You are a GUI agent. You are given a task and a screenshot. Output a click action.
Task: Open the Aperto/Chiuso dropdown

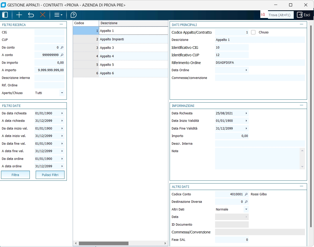click(x=62, y=93)
